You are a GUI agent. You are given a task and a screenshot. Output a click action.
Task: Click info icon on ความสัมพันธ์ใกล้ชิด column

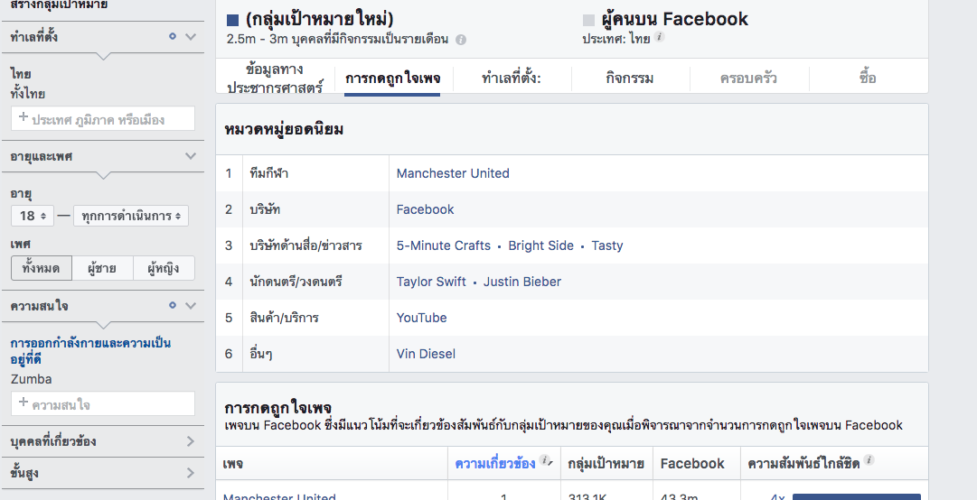point(869,460)
